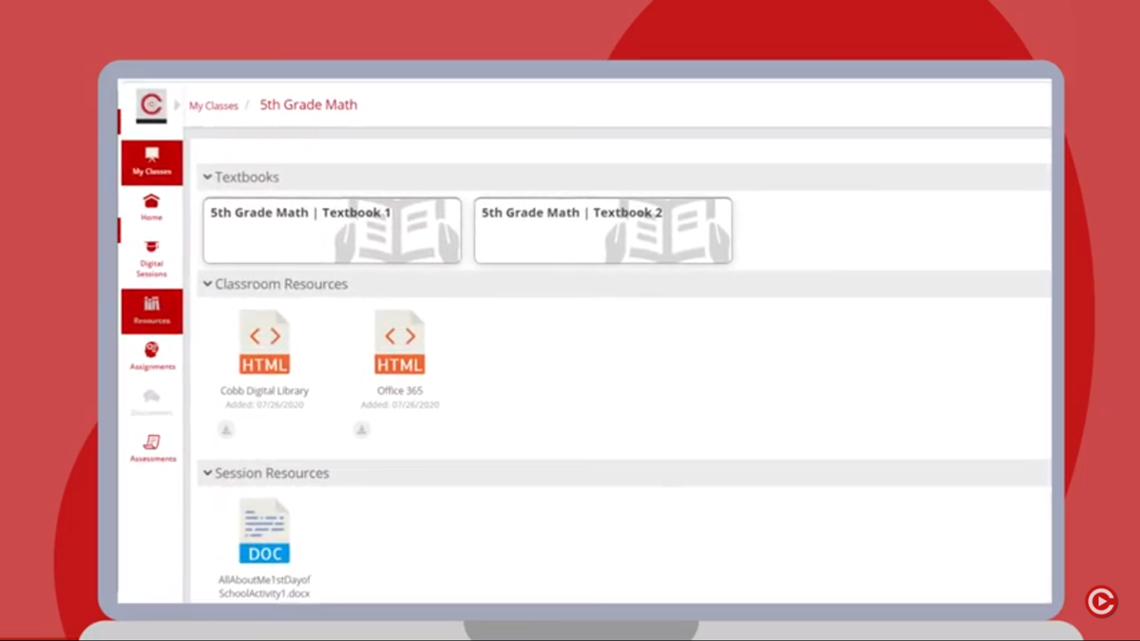Click the My Classes breadcrumb link
This screenshot has height=641, width=1140.
tap(214, 106)
